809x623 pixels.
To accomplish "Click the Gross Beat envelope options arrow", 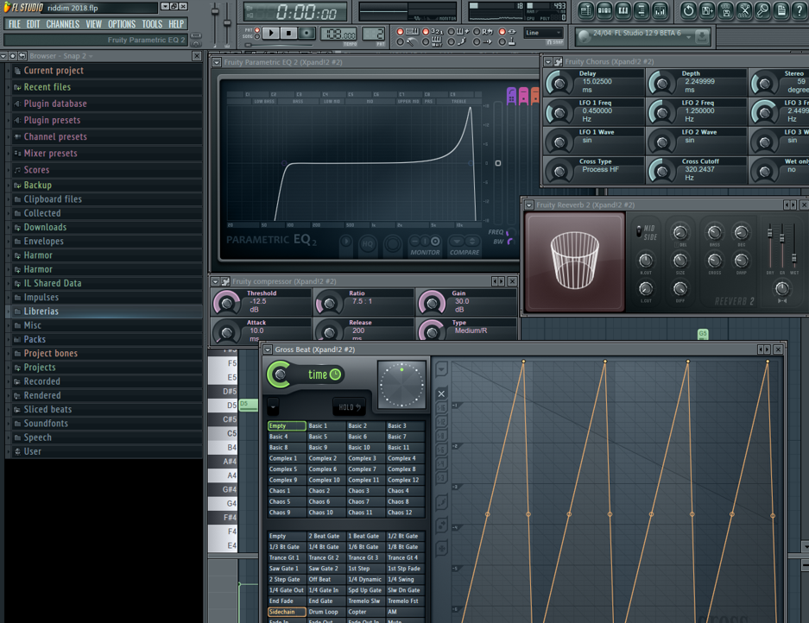I will (x=442, y=369).
